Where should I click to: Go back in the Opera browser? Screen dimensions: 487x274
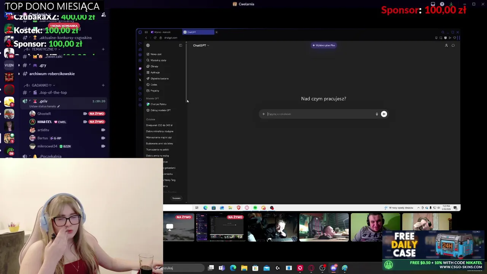pyautogui.click(x=146, y=38)
